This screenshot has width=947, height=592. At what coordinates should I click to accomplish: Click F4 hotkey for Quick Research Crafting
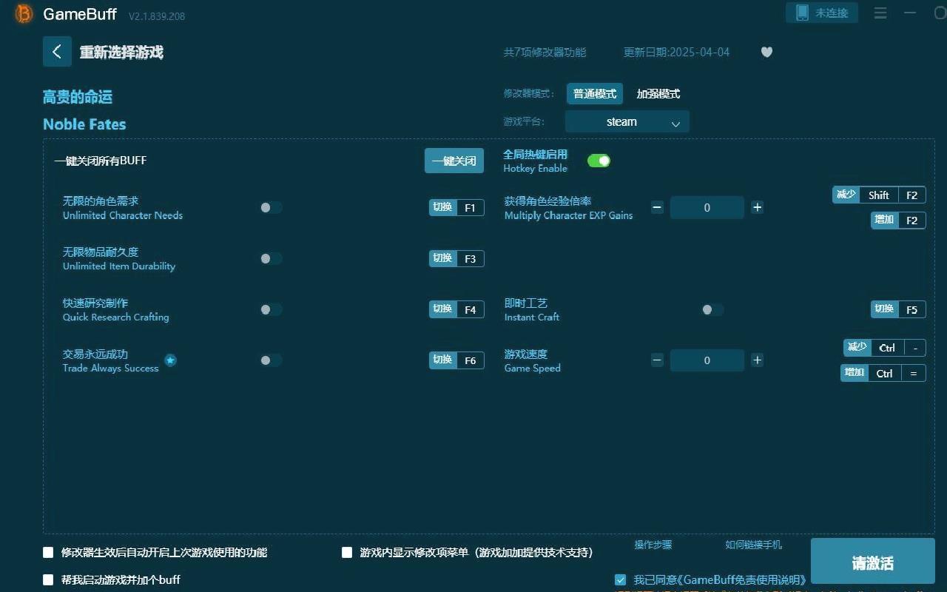click(x=456, y=309)
